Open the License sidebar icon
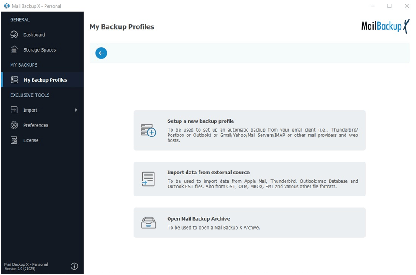Viewport: 416px width, 275px height. pyautogui.click(x=14, y=140)
